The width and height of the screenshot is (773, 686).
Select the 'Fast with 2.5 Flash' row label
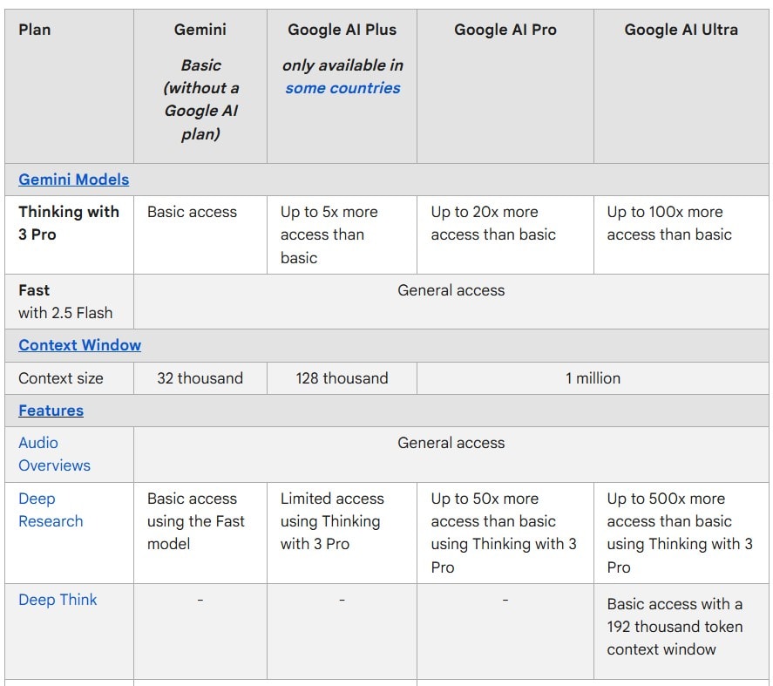pyautogui.click(x=65, y=302)
